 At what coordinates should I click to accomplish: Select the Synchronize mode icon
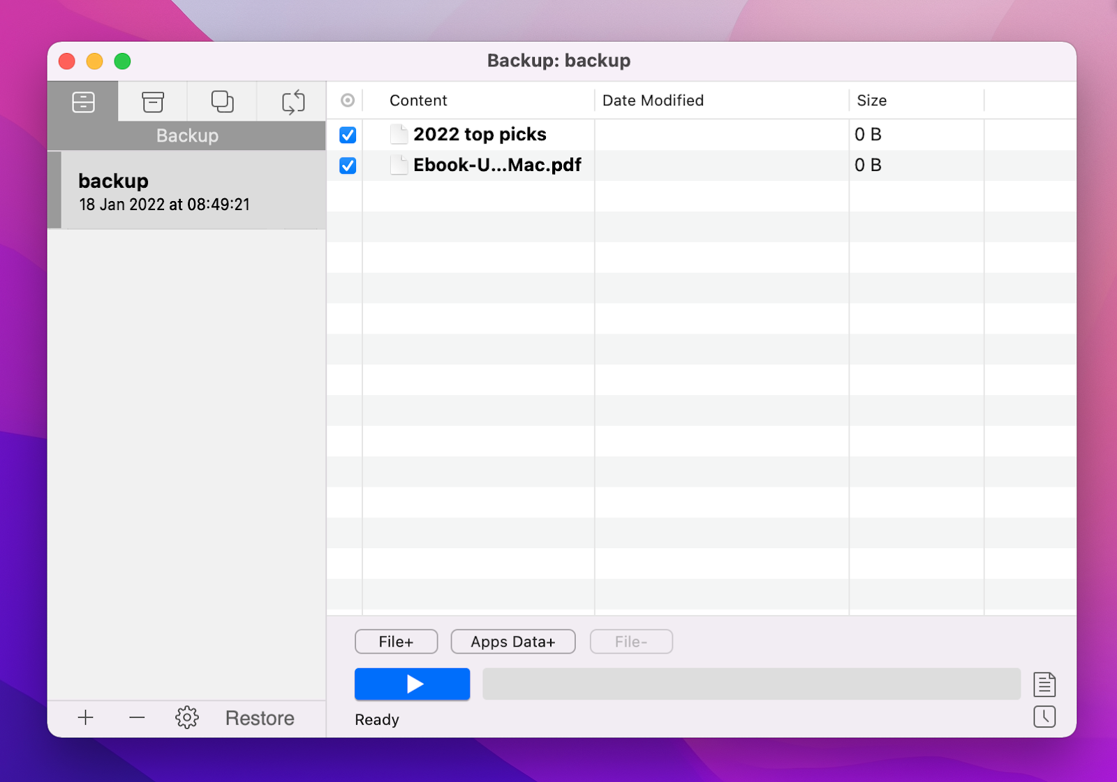point(292,102)
